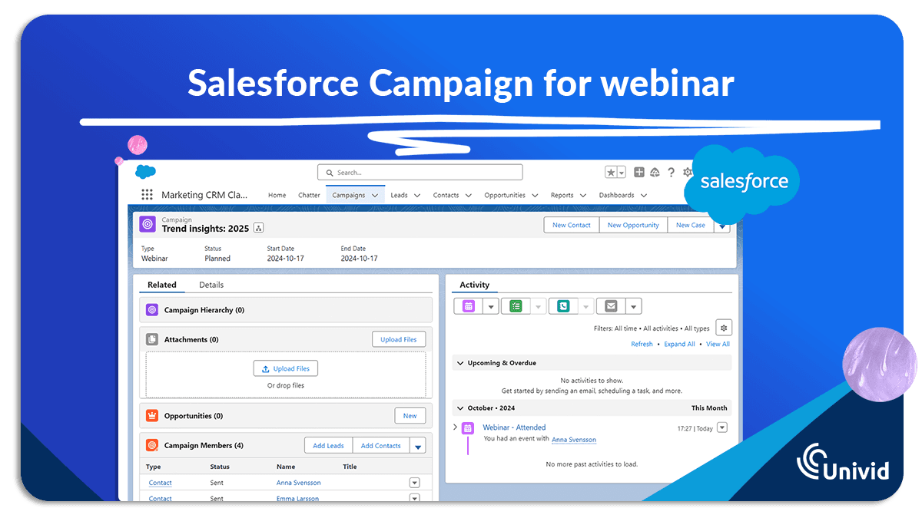This screenshot has height=518, width=922.
Task: Click the New Opportunity button
Action: point(633,225)
